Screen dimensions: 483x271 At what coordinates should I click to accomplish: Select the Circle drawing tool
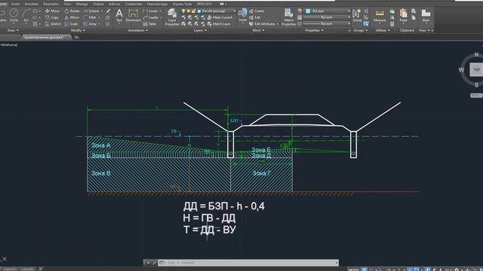click(14, 15)
